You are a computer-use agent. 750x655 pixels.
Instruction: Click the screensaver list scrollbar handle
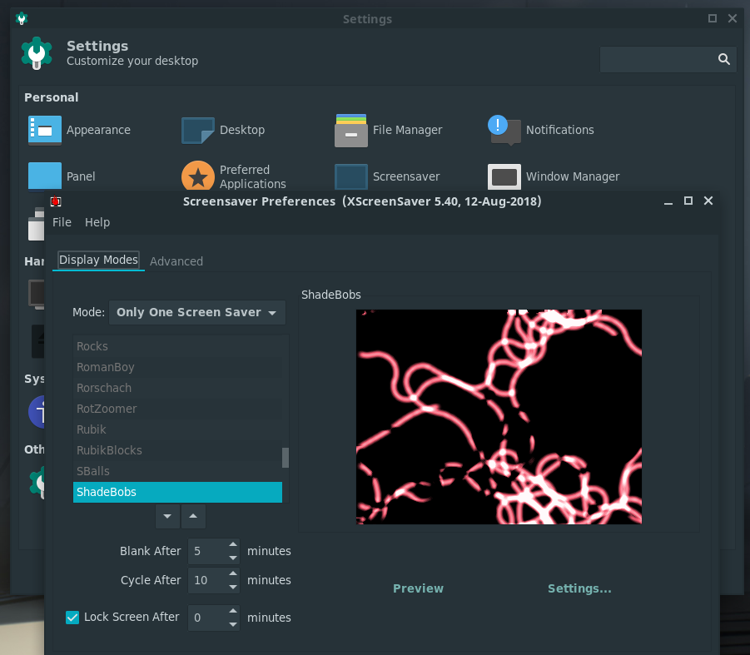(286, 458)
